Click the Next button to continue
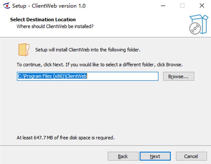Image resolution: width=211 pixels, height=164 pixels. [x=155, y=156]
